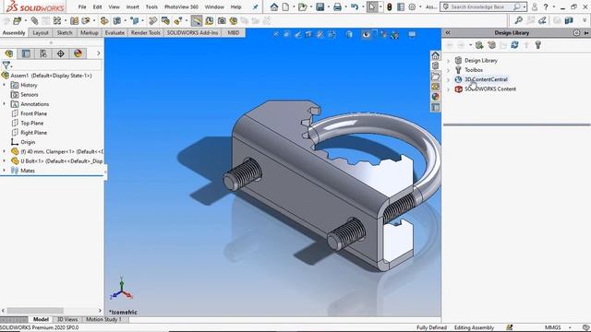
Task: Expand the Toolbox tree node
Action: click(x=449, y=70)
